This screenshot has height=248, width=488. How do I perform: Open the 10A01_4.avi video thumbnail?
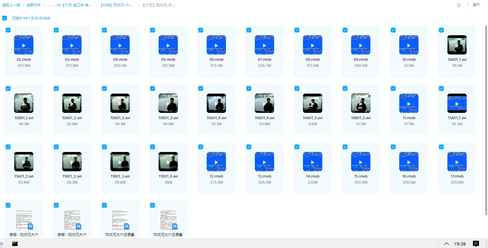[x=216, y=103]
